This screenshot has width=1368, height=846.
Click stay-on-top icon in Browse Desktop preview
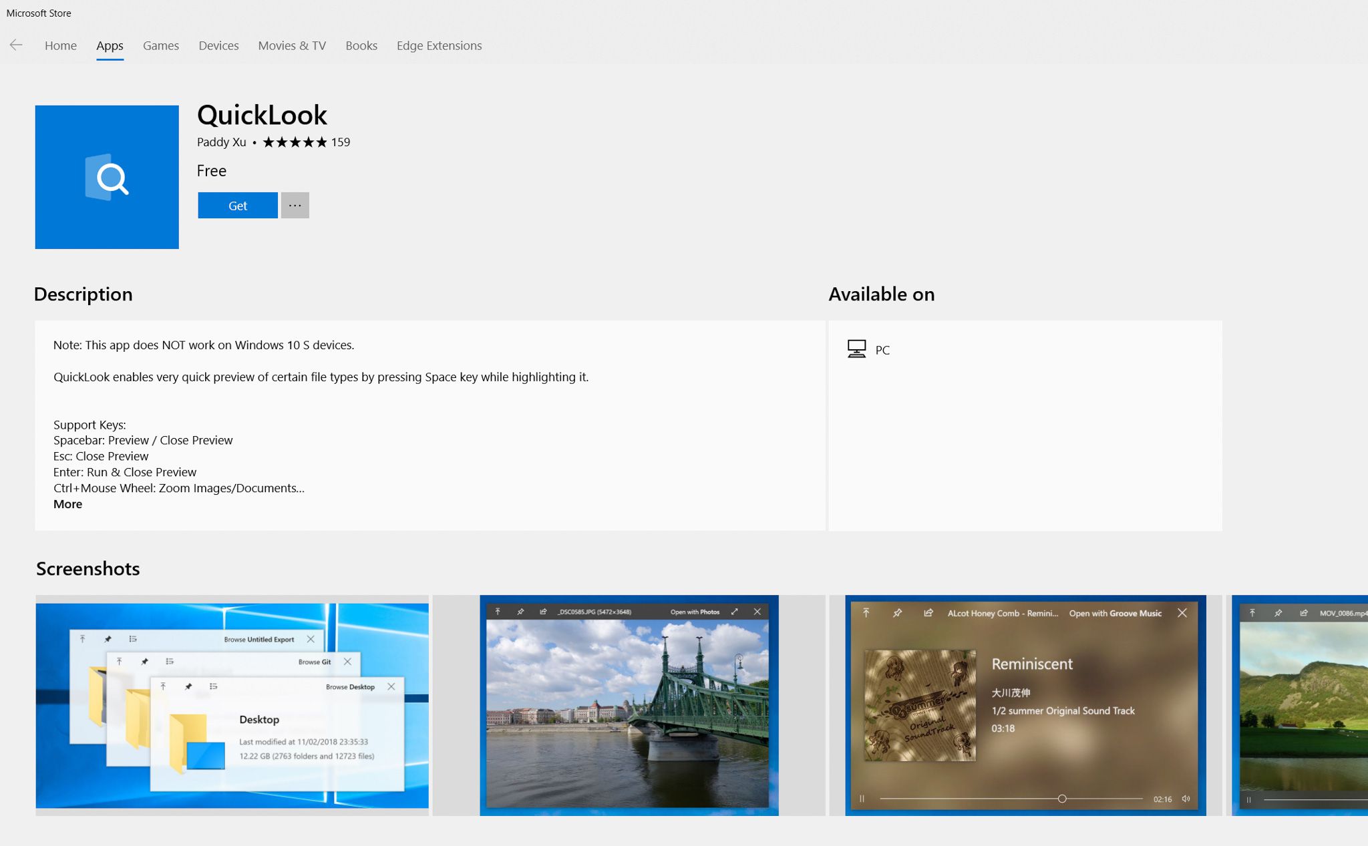[163, 686]
